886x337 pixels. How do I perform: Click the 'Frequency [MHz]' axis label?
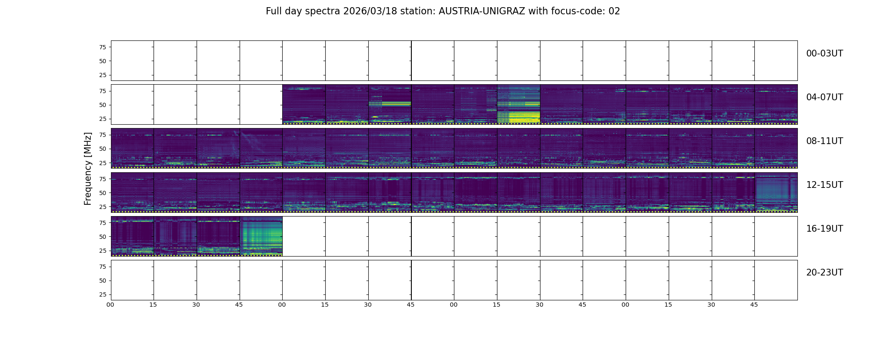click(x=88, y=168)
